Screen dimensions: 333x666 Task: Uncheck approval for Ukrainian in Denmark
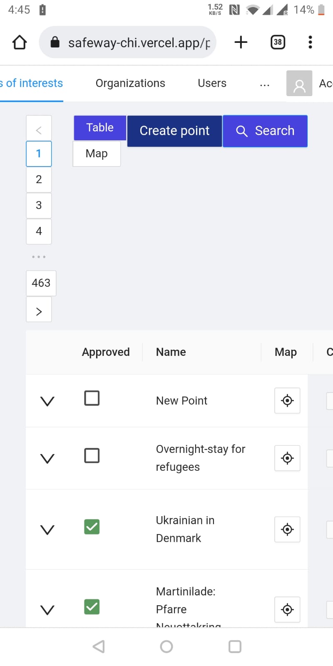(x=92, y=527)
